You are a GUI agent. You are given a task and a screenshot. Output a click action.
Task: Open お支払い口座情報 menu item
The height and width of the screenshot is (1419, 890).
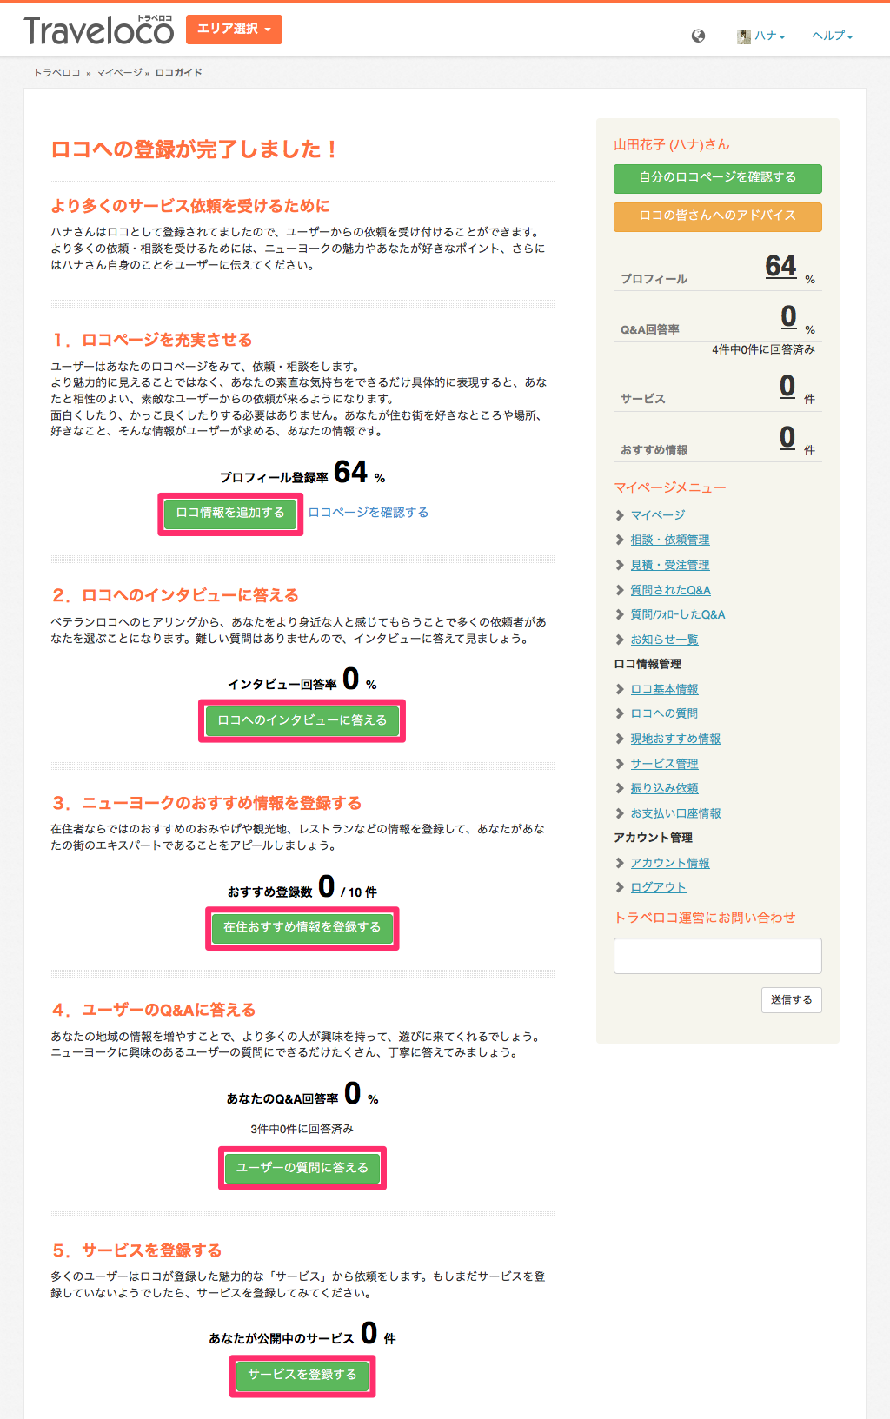pyautogui.click(x=676, y=814)
